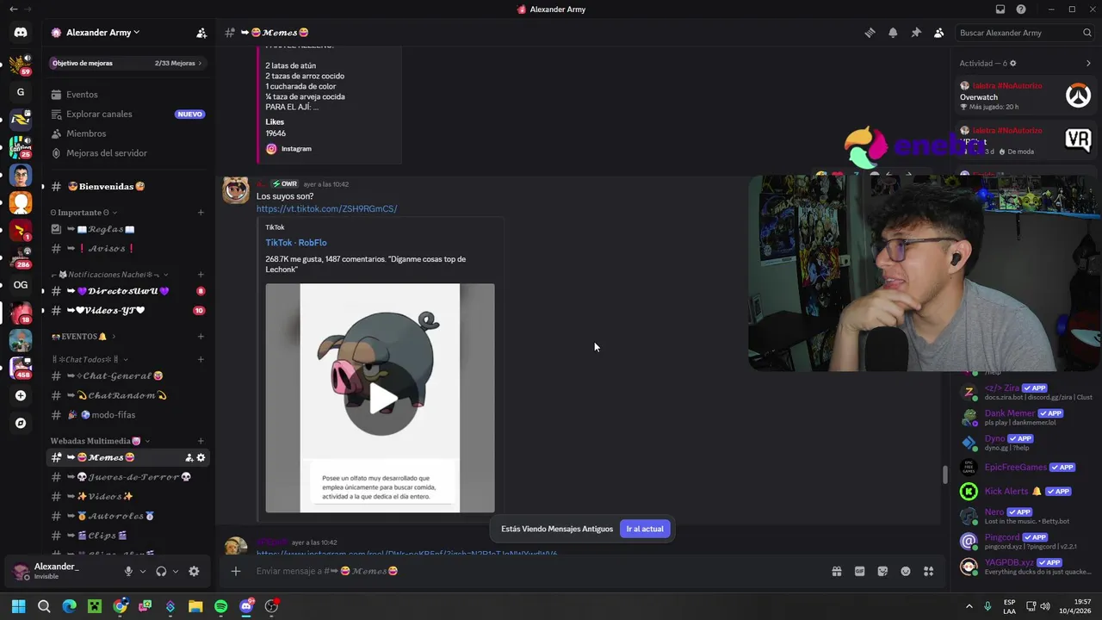The width and height of the screenshot is (1102, 620).
Task: Open Miembros list item
Action: pos(128,133)
